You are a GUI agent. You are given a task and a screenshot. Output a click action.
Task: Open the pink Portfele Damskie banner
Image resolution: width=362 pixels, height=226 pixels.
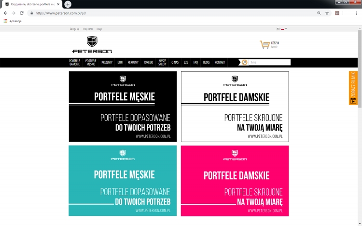pyautogui.click(x=235, y=181)
